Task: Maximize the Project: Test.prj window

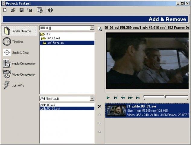Action: 183,3
